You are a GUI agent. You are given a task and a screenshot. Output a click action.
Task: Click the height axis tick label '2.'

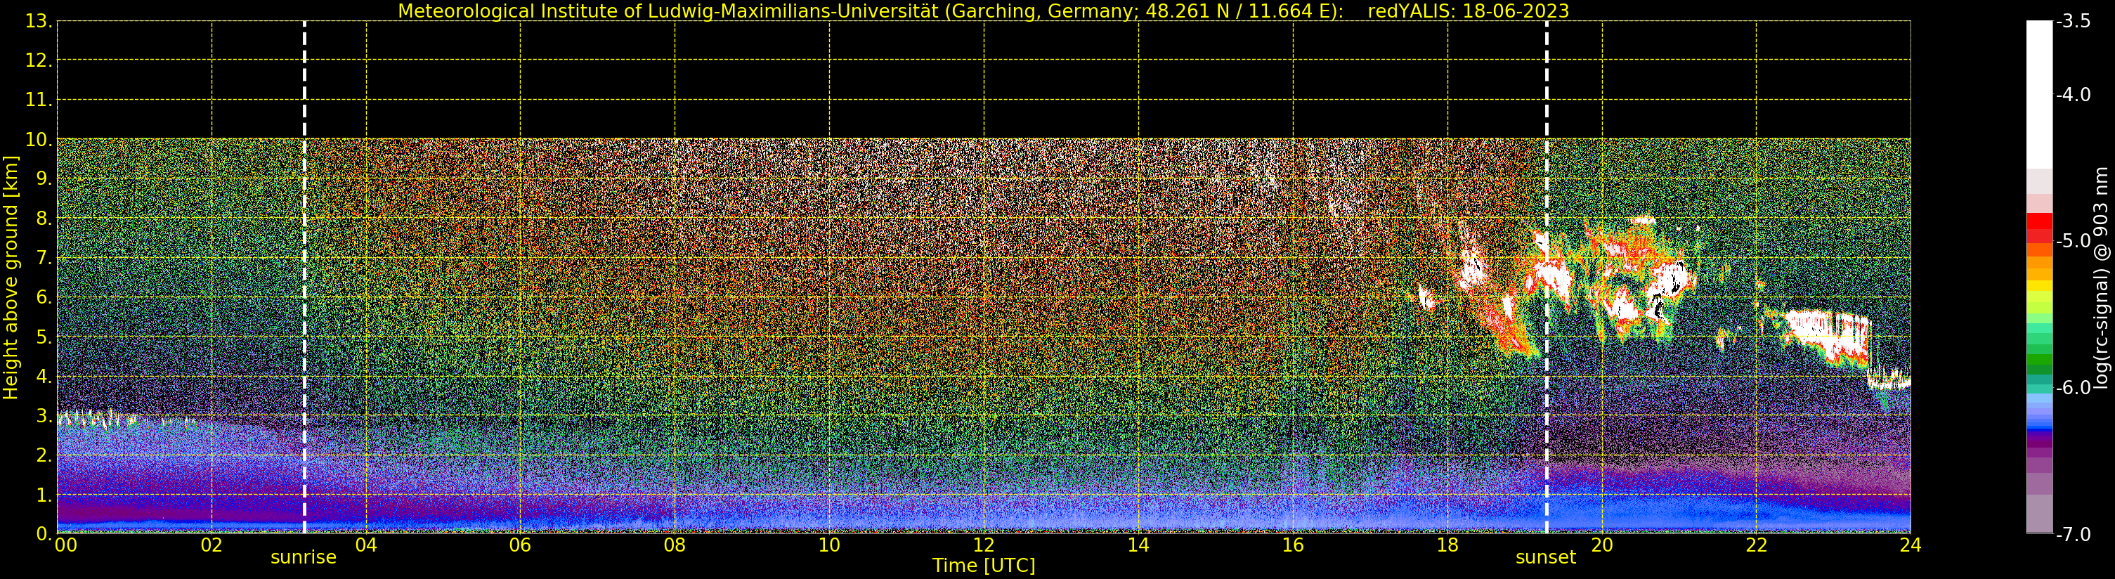44,455
